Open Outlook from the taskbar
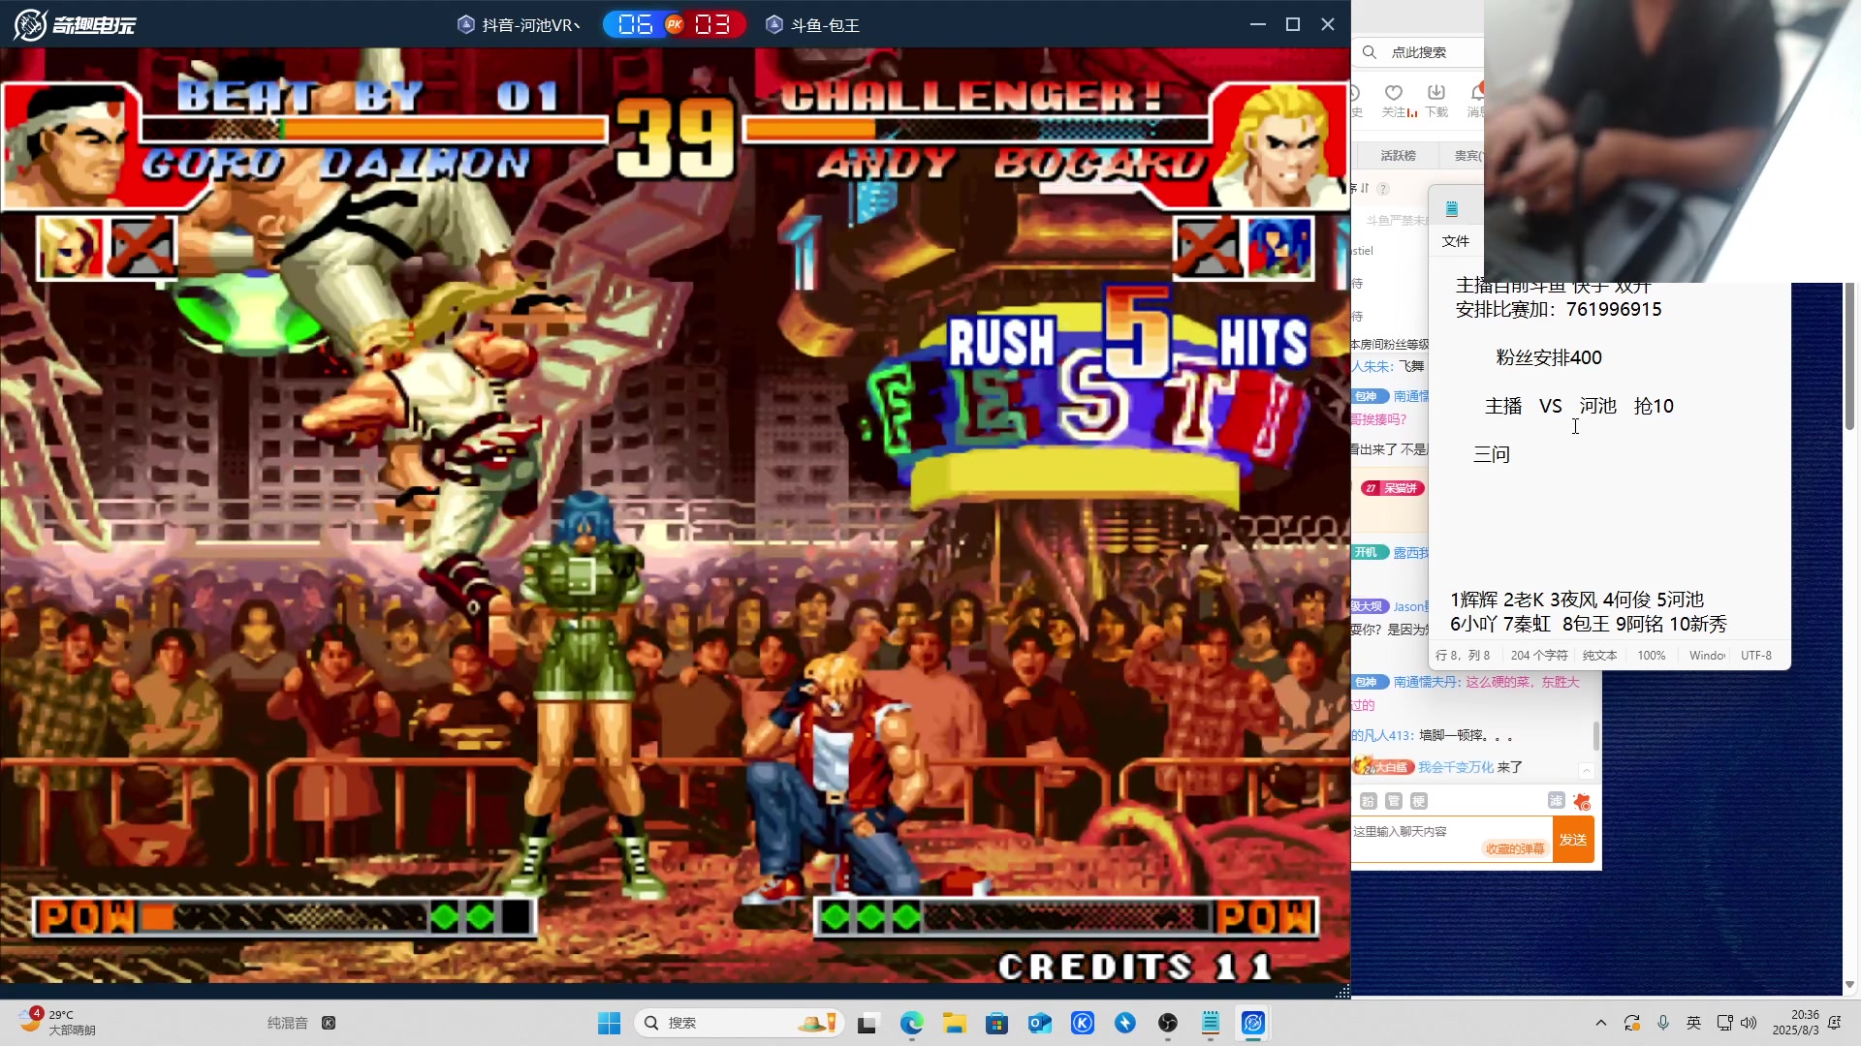Image resolution: width=1861 pixels, height=1046 pixels. tap(1040, 1023)
